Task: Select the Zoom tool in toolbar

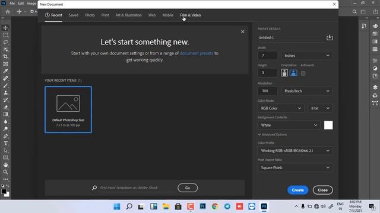Action: click(x=5, y=172)
